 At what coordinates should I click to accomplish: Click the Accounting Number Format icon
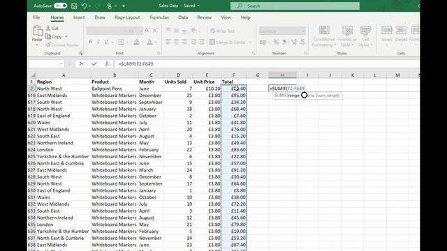[x=263, y=42]
